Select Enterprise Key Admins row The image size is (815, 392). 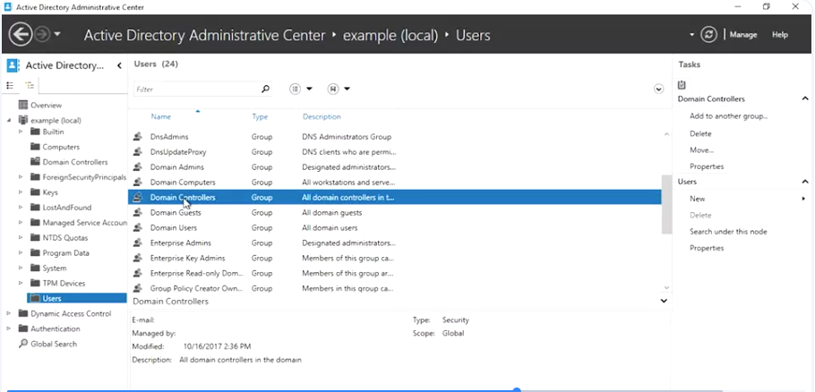(x=394, y=258)
